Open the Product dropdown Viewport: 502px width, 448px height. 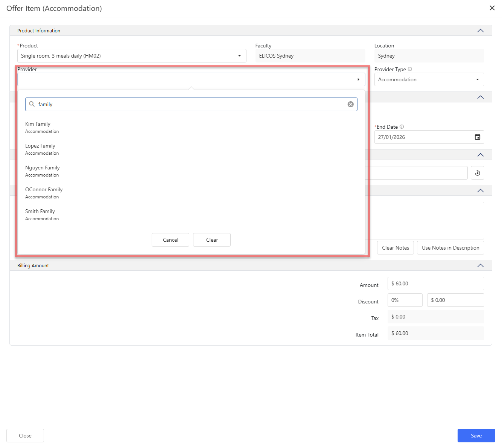tap(239, 56)
